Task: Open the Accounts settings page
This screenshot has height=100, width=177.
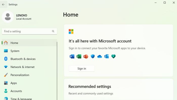Action: [29, 91]
